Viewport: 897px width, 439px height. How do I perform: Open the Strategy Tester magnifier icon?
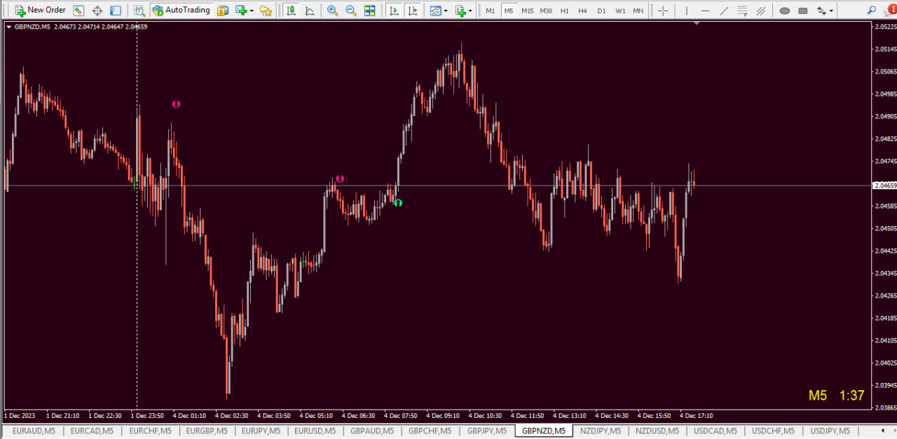[x=139, y=11]
